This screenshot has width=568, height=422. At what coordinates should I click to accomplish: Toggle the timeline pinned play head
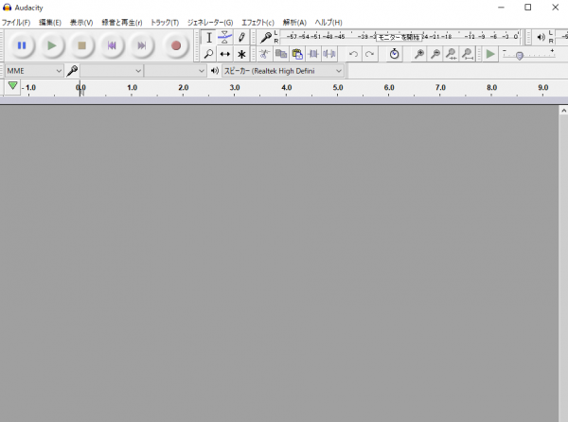[11, 87]
